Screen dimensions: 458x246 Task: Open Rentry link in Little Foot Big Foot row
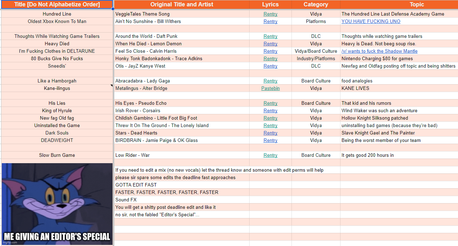click(270, 118)
